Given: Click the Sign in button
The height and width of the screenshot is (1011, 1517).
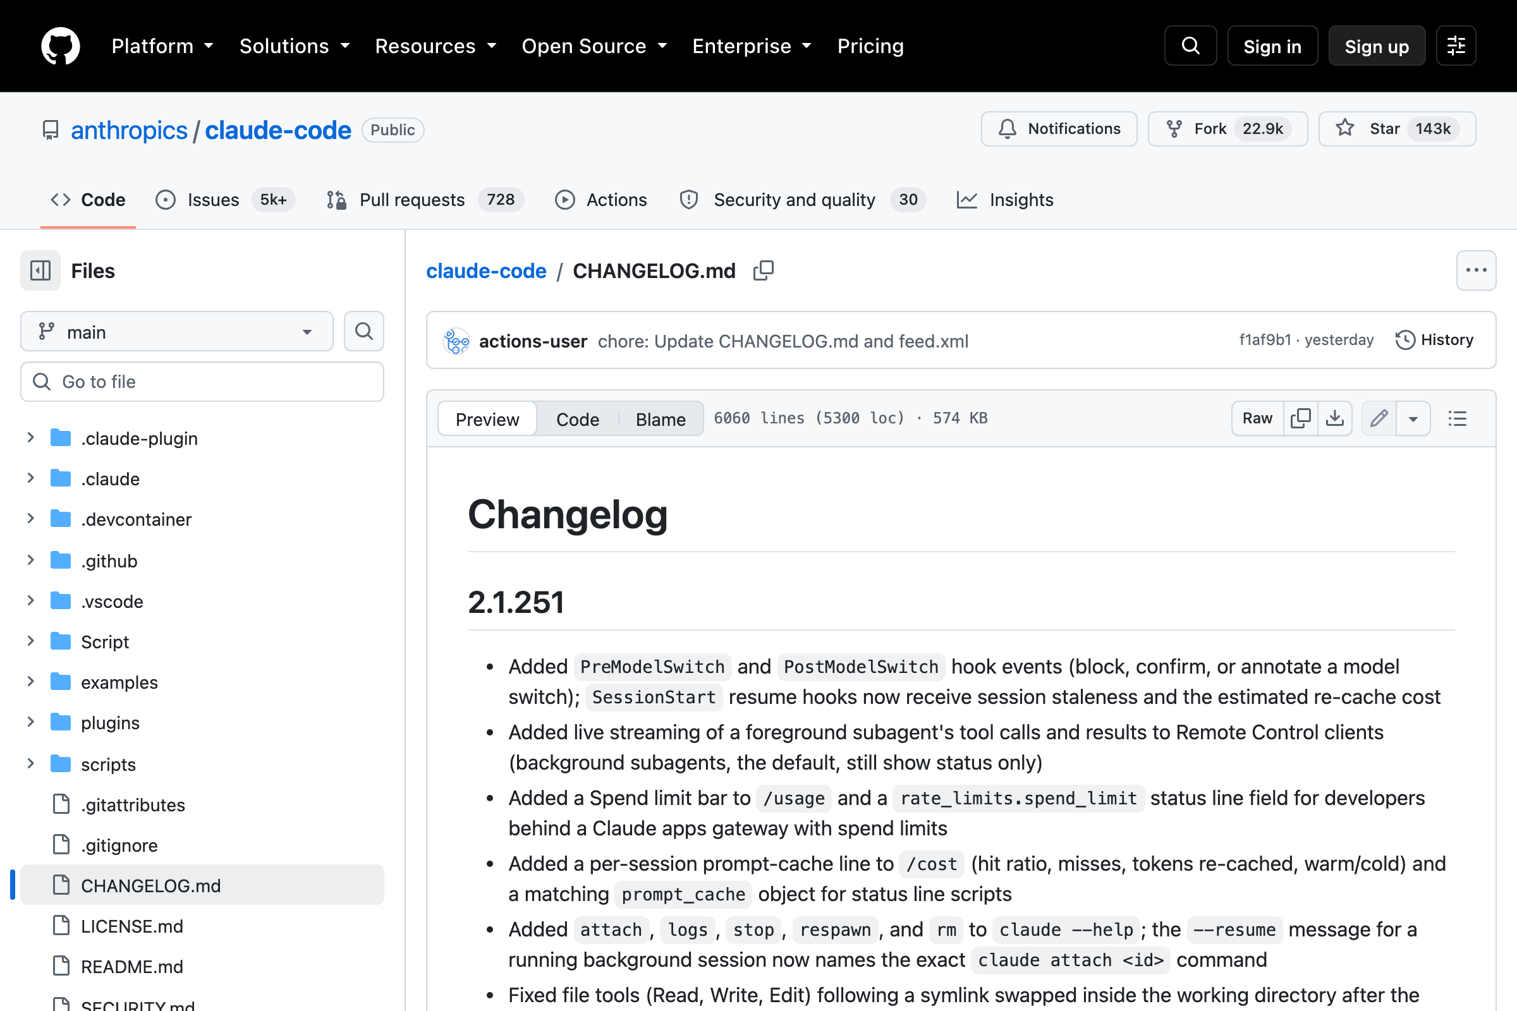Looking at the screenshot, I should pyautogui.click(x=1272, y=45).
